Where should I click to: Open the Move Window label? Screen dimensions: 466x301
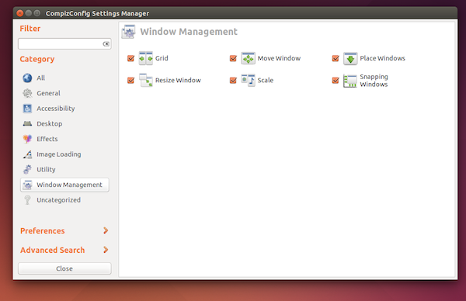(279, 58)
